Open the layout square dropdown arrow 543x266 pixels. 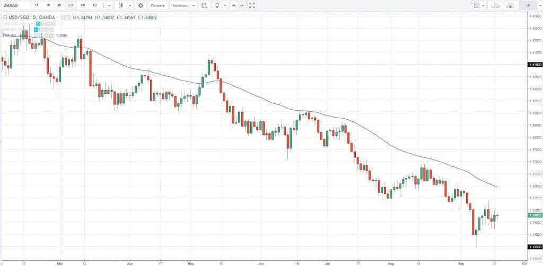coord(485,5)
